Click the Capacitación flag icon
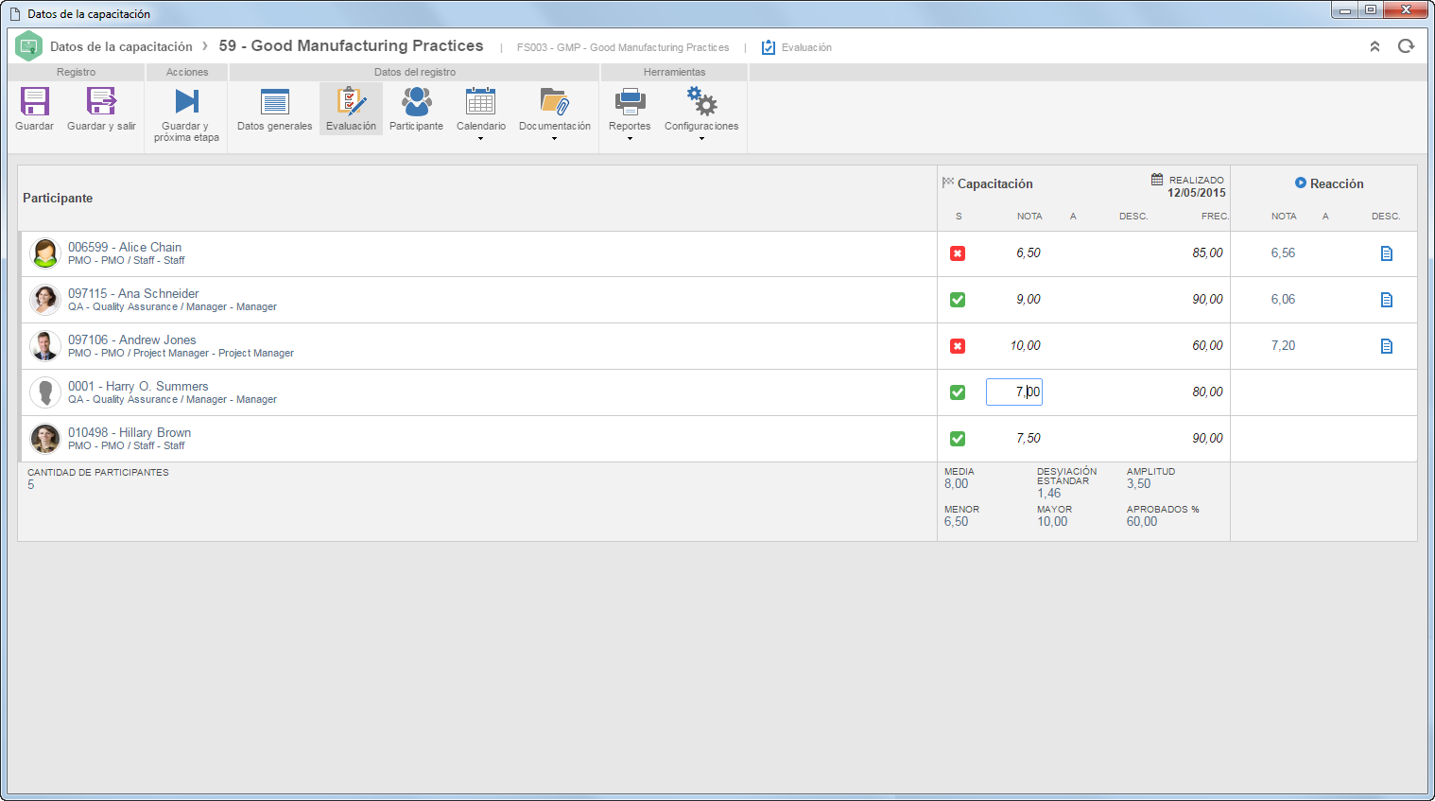 [948, 183]
